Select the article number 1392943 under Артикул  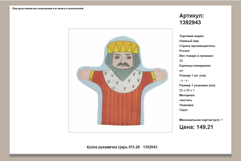[190, 23]
